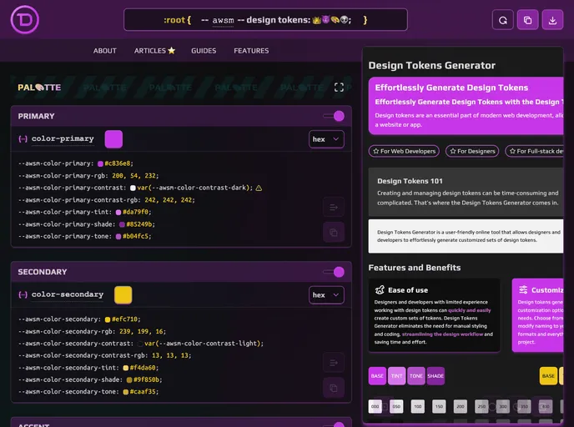The width and height of the screenshot is (574, 427).
Task: Click the add-to-list icon in the Primary panel
Action: (333, 207)
